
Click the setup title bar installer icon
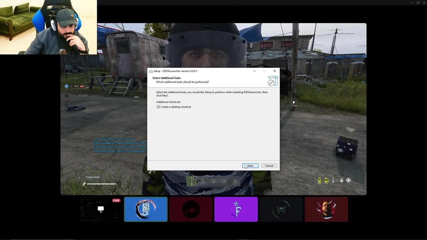pos(151,71)
